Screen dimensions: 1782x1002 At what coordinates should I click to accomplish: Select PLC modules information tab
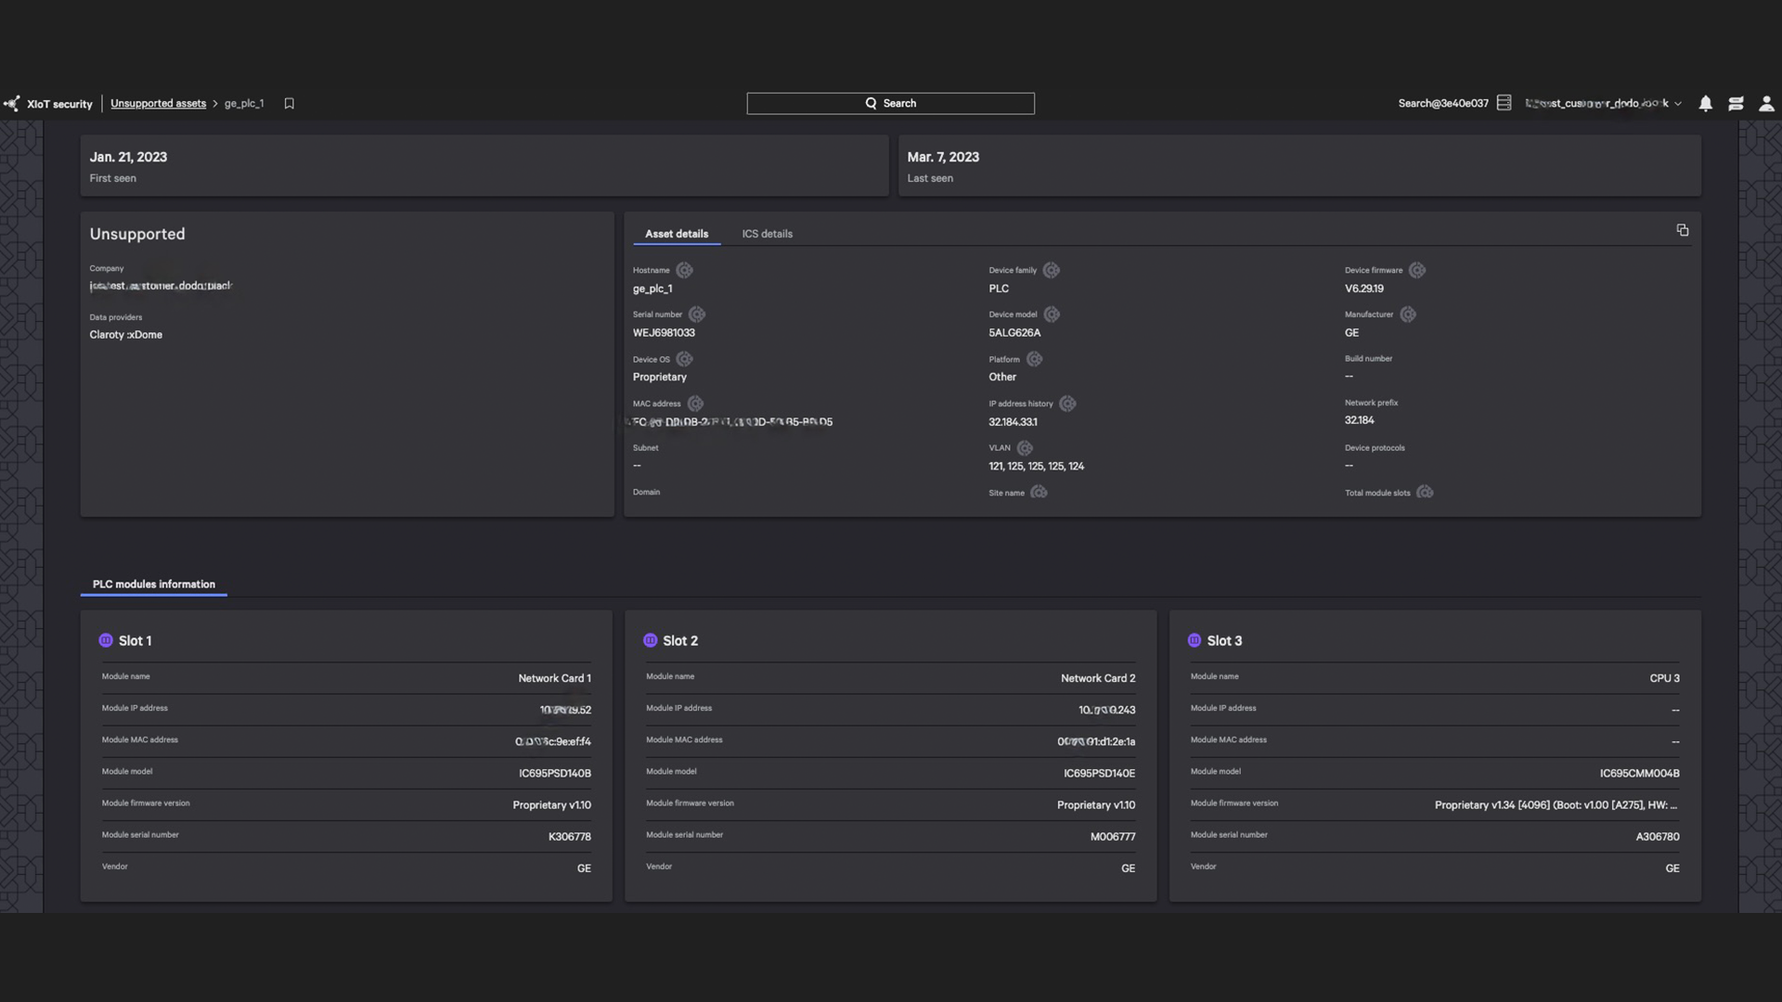coord(153,584)
